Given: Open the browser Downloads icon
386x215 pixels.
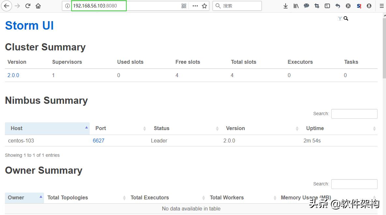Looking at the screenshot, I should [x=285, y=6].
